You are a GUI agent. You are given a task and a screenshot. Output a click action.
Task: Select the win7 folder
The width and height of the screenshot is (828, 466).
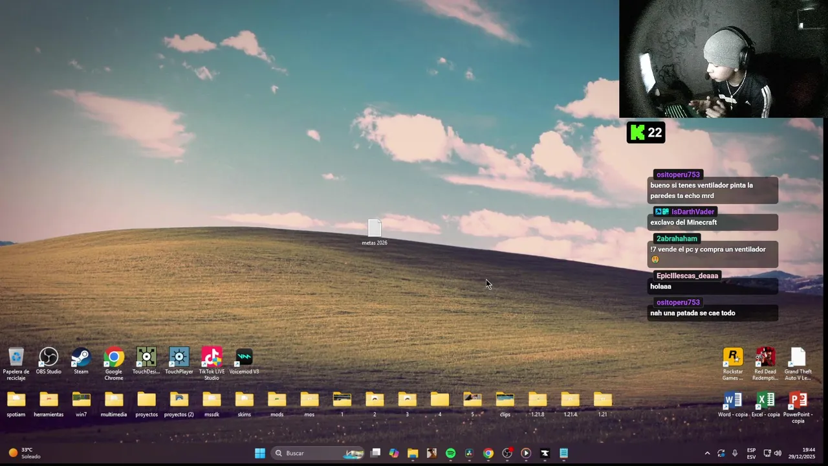(x=81, y=405)
